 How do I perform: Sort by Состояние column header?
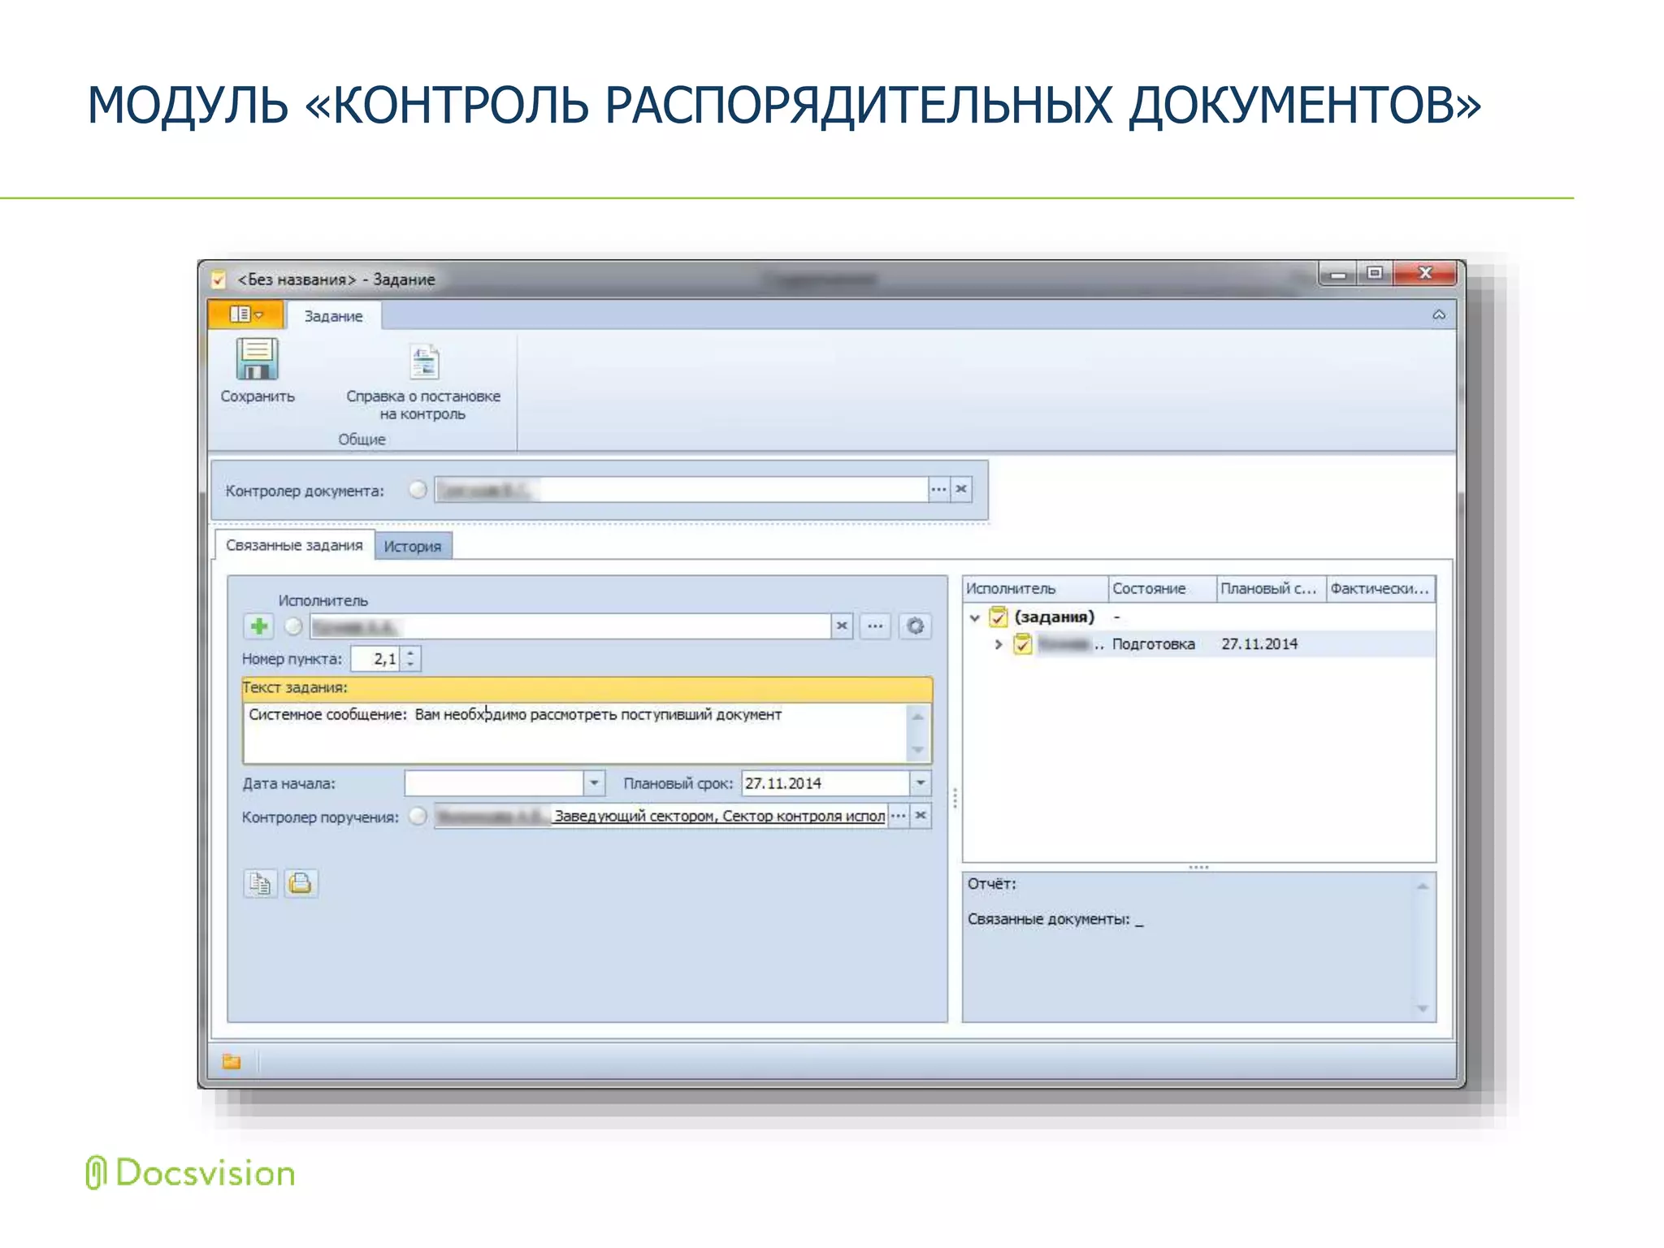click(x=1162, y=588)
